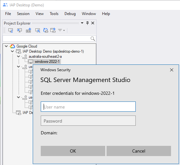Close the Windows Security dialog

pyautogui.click(x=172, y=70)
